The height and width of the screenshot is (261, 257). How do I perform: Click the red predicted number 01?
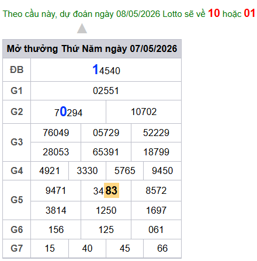[249, 13]
